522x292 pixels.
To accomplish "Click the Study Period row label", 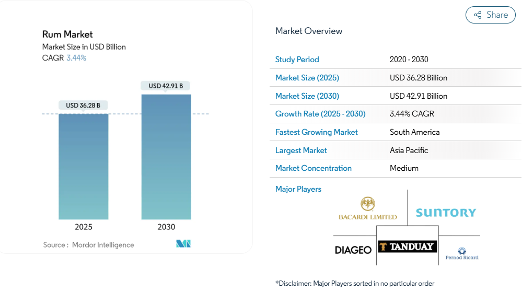I will tap(297, 60).
